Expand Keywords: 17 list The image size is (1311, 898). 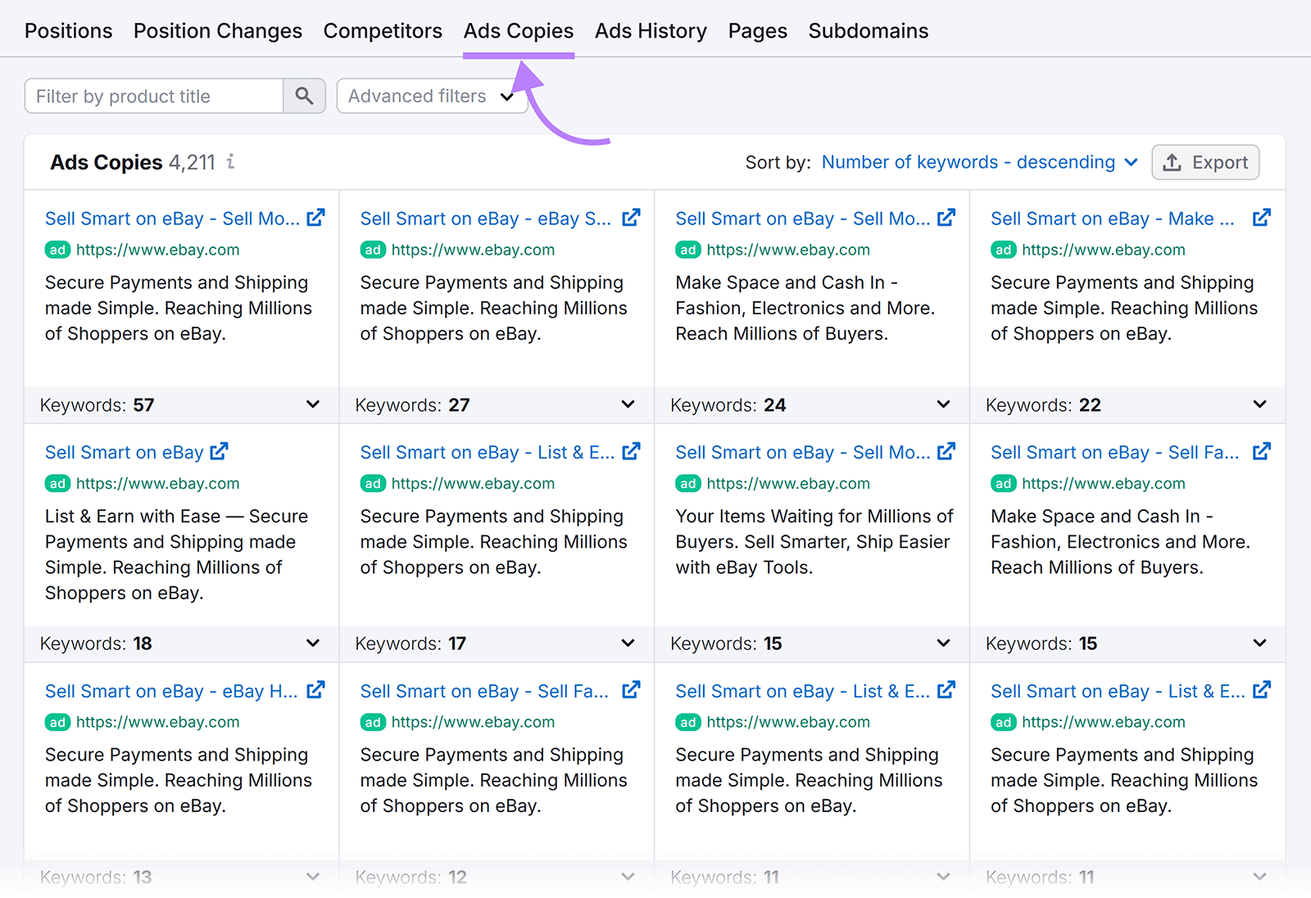tap(628, 643)
